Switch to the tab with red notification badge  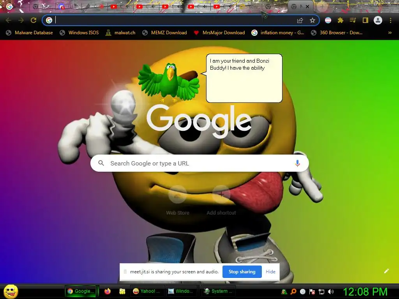point(62,7)
